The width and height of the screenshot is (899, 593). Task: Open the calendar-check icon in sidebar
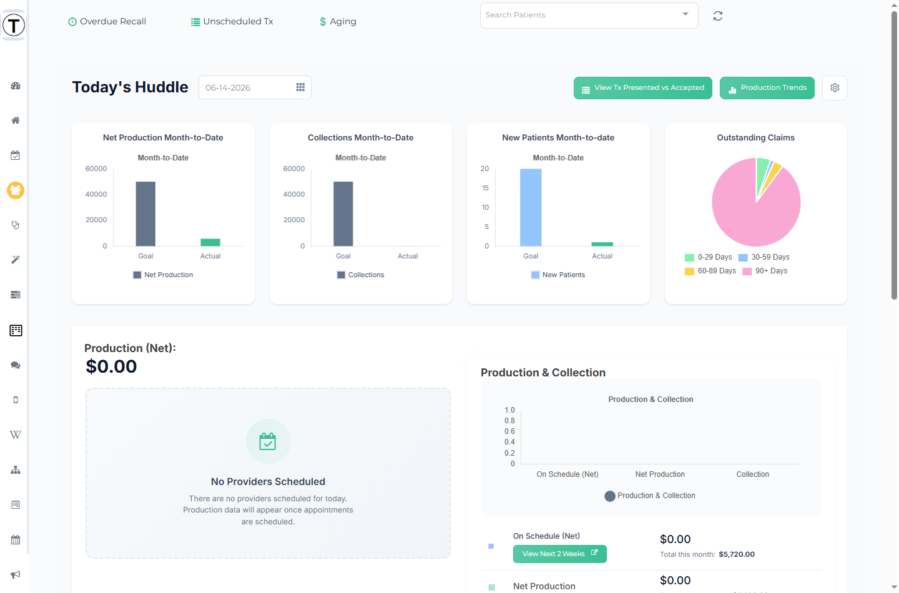(16, 155)
